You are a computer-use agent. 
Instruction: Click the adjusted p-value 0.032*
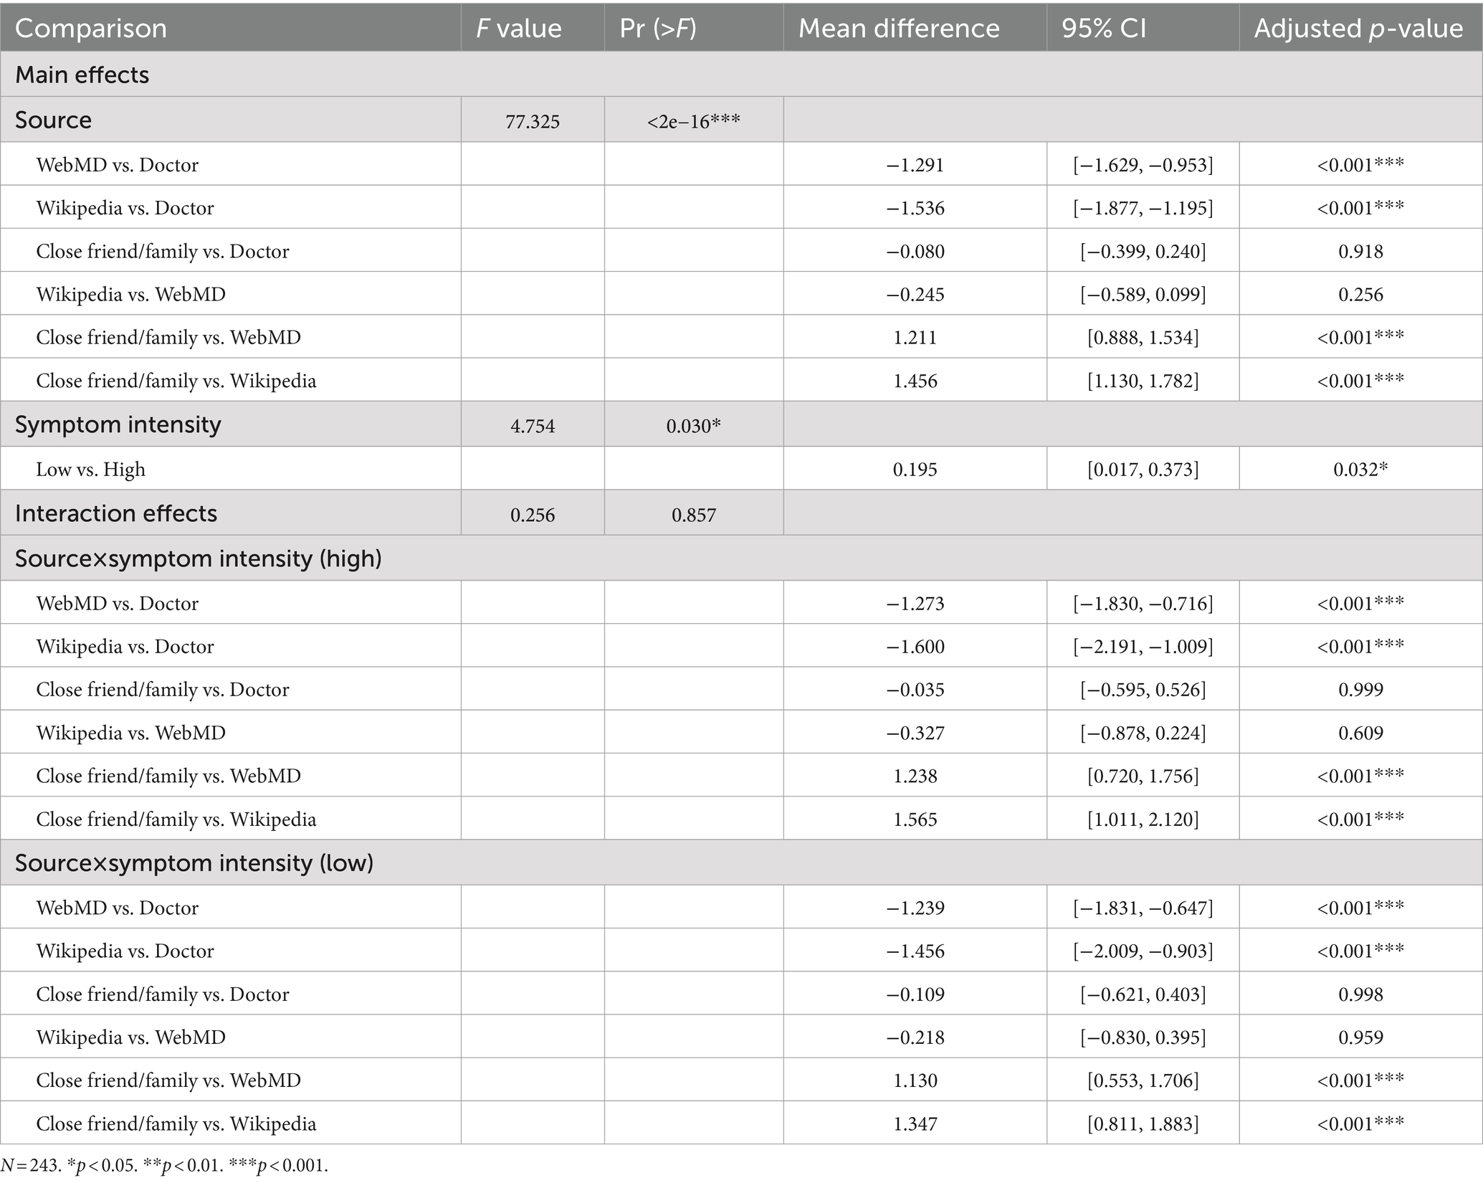[x=1360, y=470]
